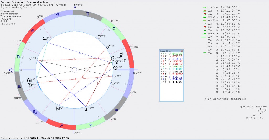
Task: Select the chart title Borussia Dortmund - Bayern Munchen
Action: [x=24, y=2]
